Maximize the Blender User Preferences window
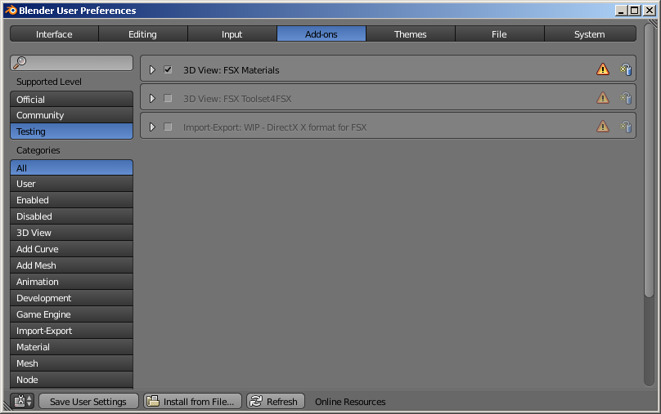 click(635, 10)
